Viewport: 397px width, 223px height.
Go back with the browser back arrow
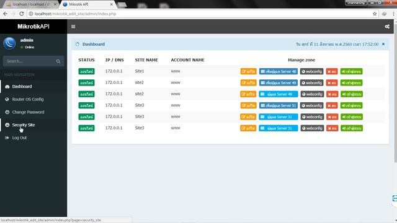click(6, 14)
